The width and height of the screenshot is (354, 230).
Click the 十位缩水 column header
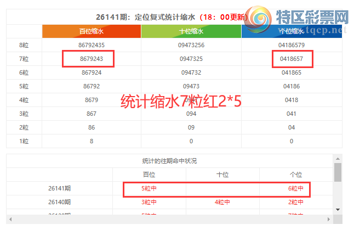click(191, 31)
